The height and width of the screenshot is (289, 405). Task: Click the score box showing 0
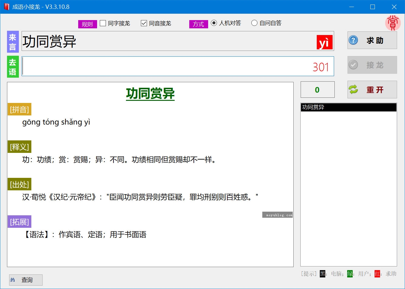317,90
